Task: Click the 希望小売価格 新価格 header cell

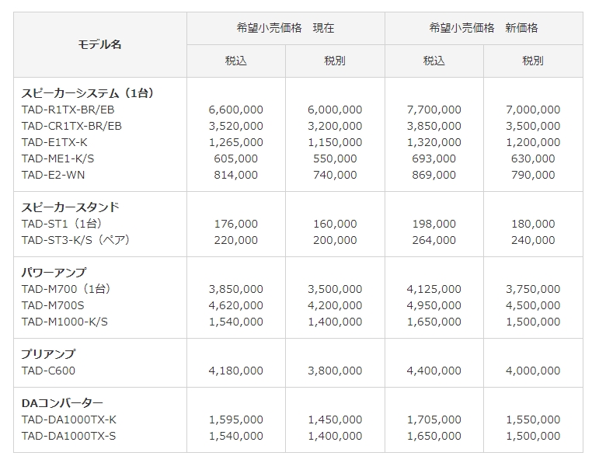Action: point(483,28)
